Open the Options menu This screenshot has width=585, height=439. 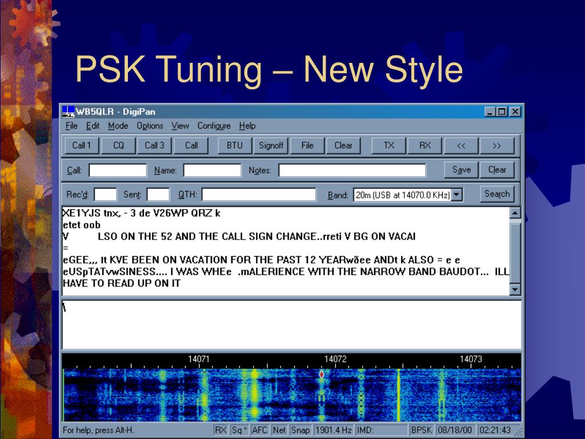pos(150,126)
